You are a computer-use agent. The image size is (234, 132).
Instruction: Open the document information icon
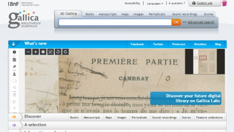[x=14, y=52]
